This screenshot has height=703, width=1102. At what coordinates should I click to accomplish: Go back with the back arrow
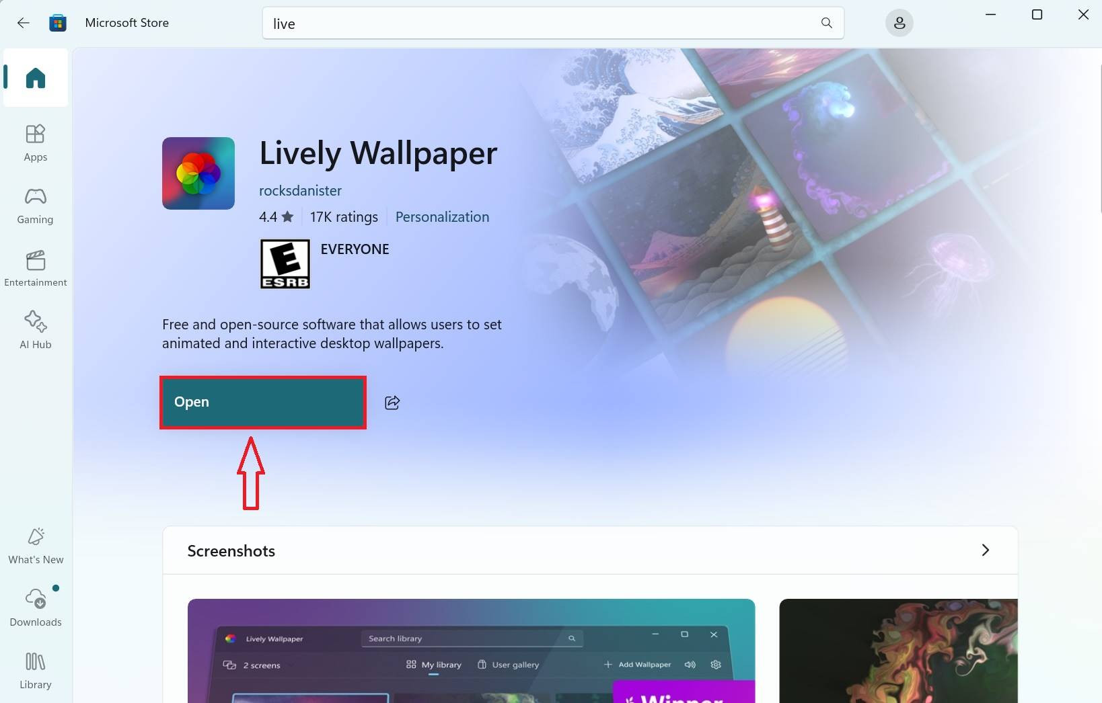pos(24,23)
